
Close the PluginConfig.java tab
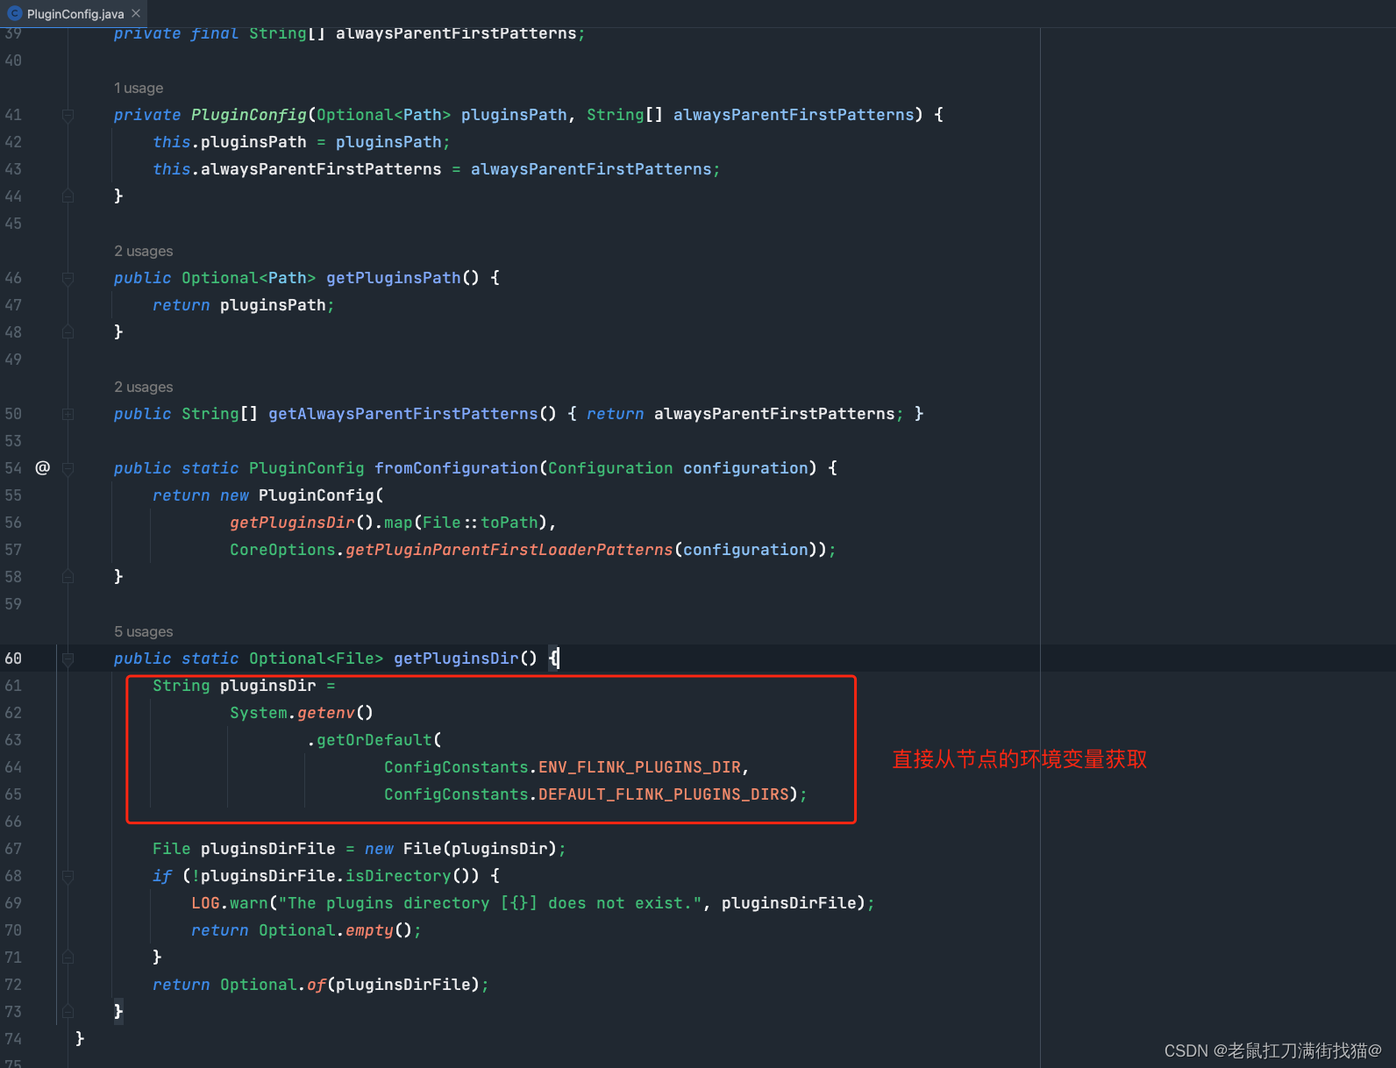pos(136,13)
